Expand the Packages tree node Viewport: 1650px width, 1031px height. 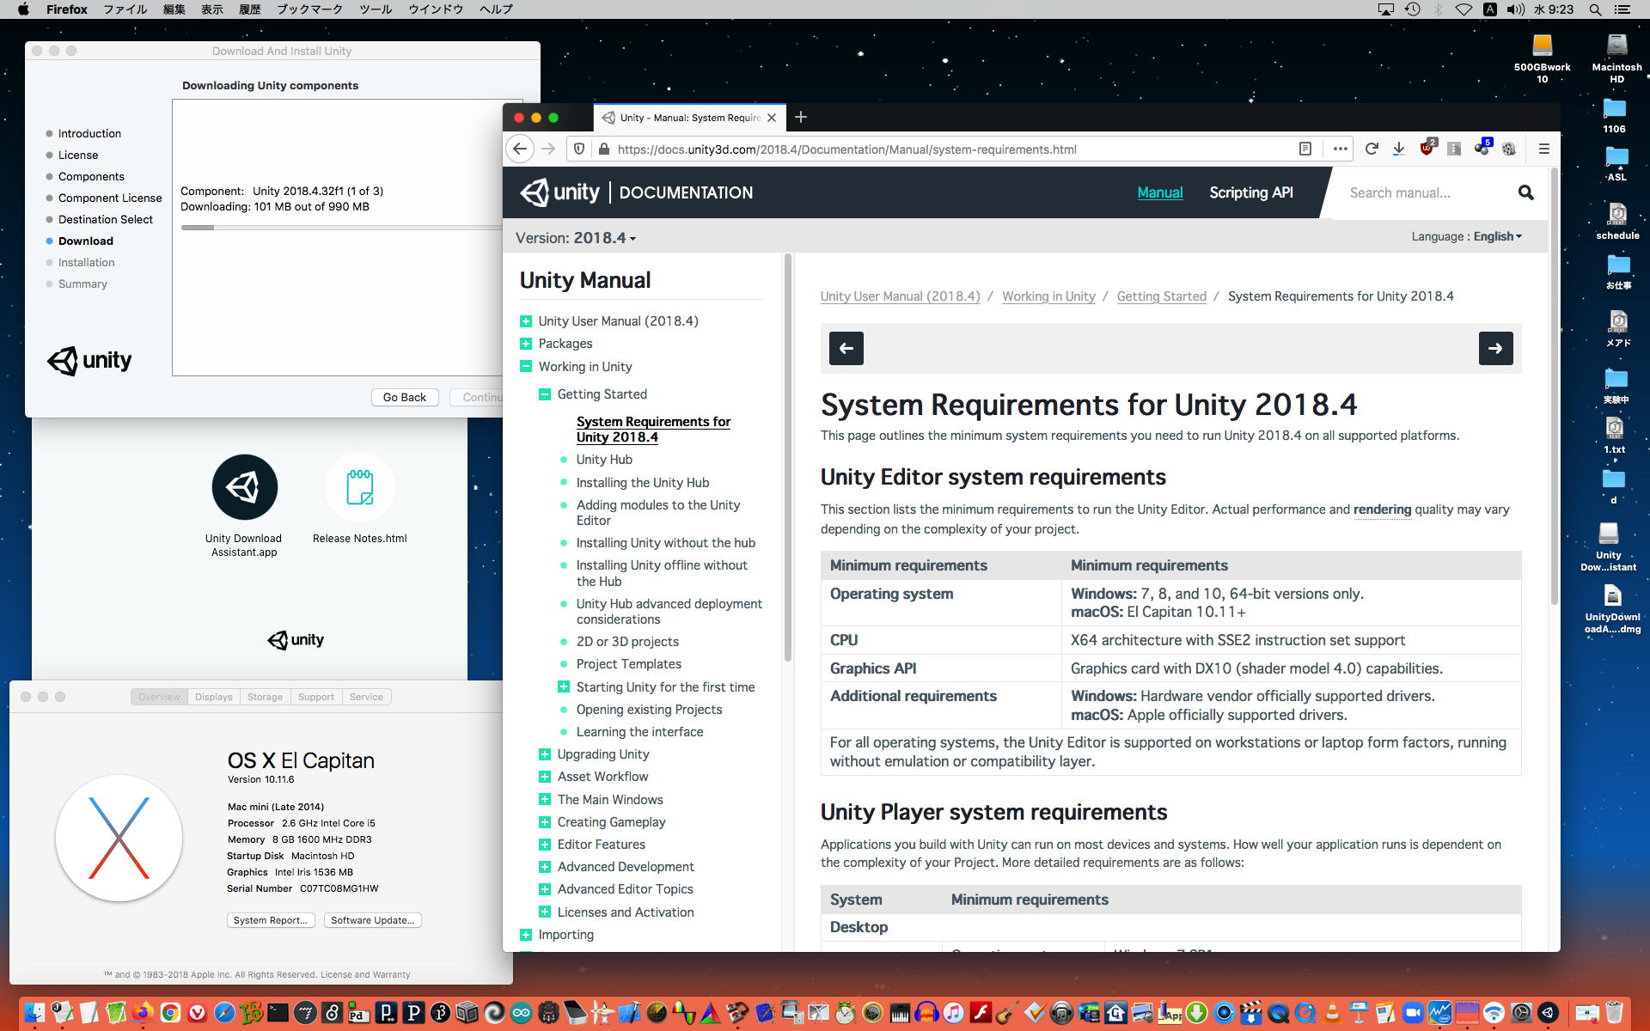click(525, 344)
